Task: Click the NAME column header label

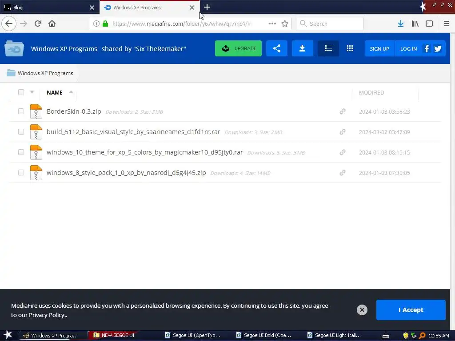Action: coord(55,92)
